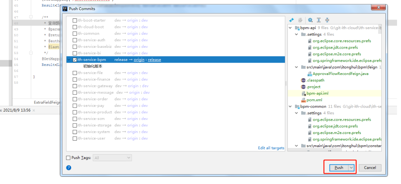
Task: Click the Show Diff icon in changes toolbar
Action: coord(291,20)
